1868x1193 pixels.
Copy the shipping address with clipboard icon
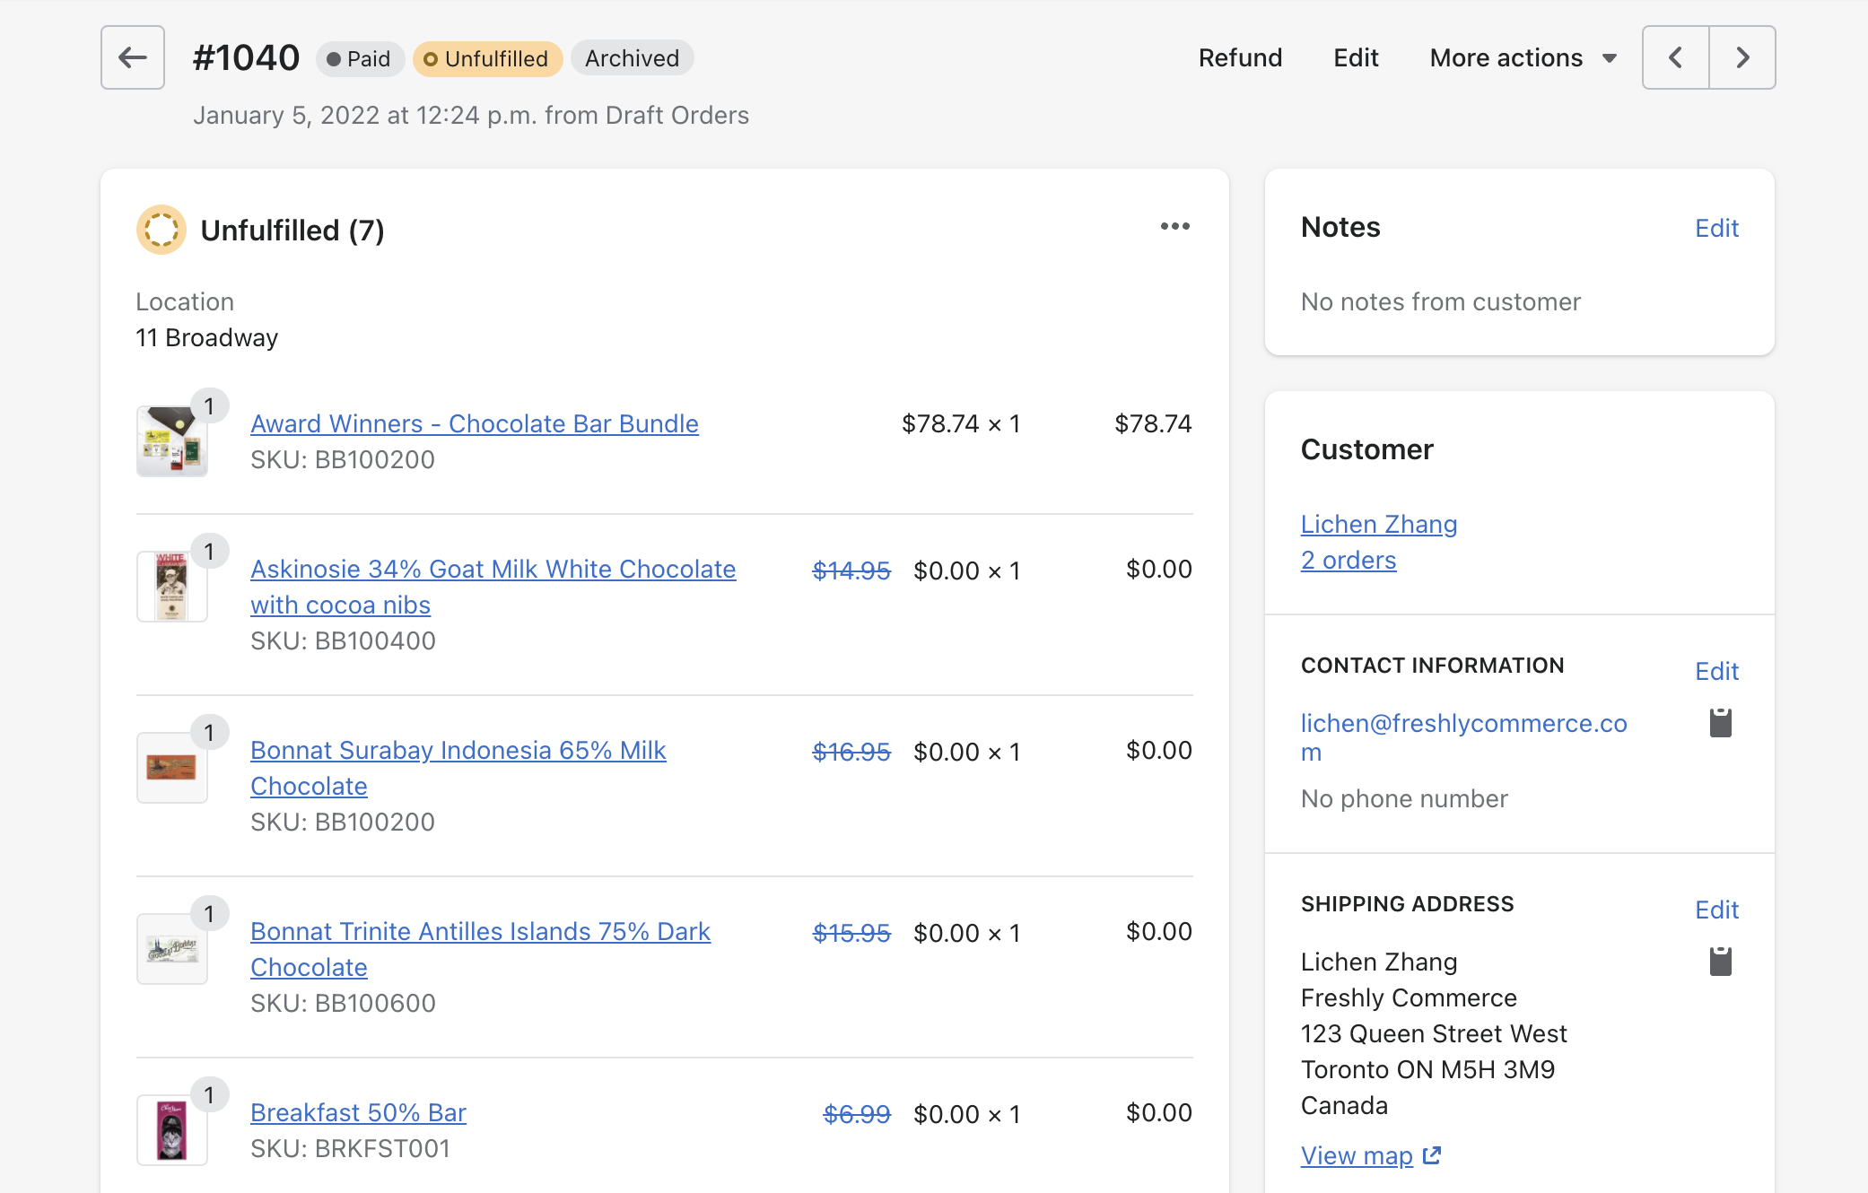click(x=1720, y=961)
